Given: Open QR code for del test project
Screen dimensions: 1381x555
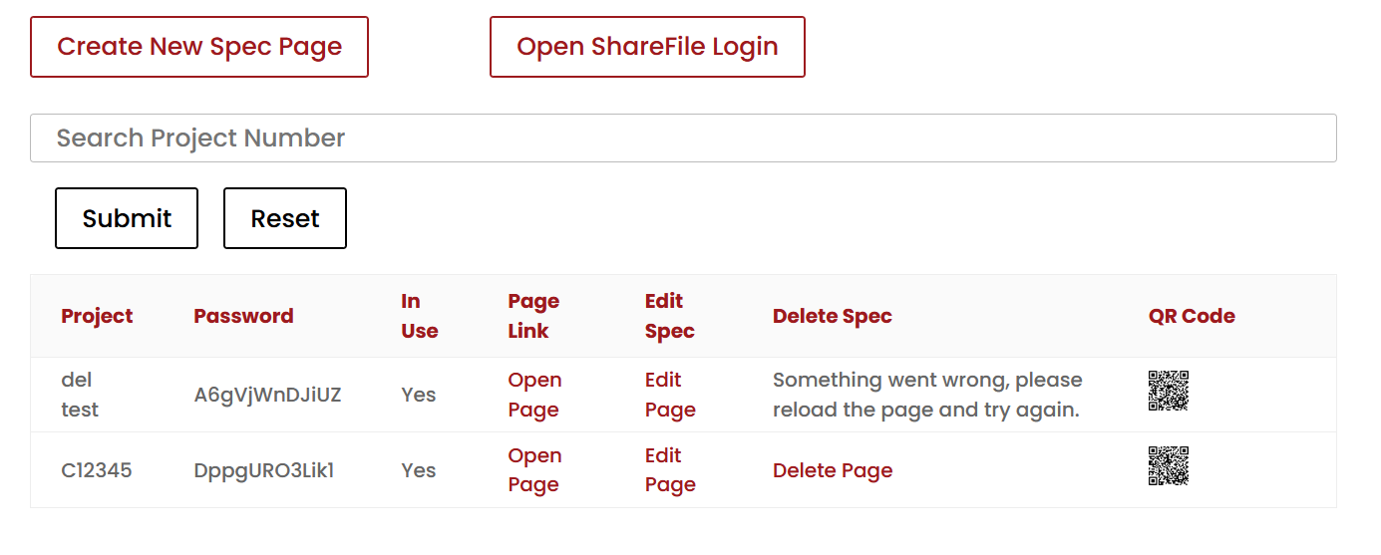Looking at the screenshot, I should [x=1168, y=391].
